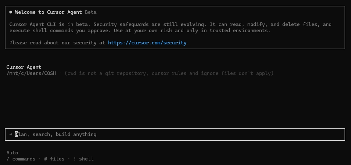Open the cursor.com/security link
351x165 pixels.
tap(147, 43)
